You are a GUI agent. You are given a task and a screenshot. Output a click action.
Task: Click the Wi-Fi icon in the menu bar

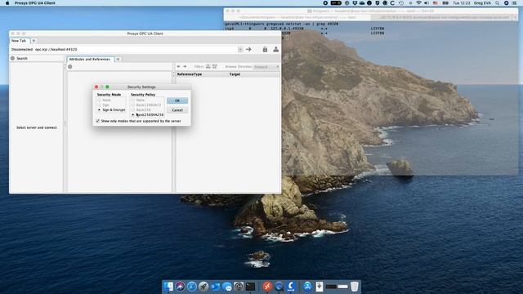point(418,3)
